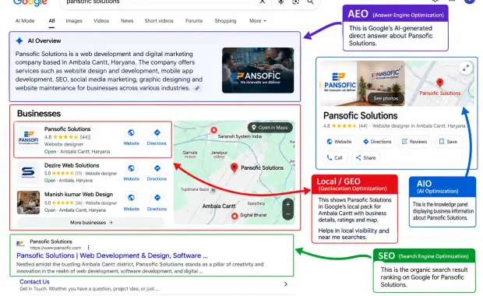Click the Pansofic Solutions map pin
The image size is (483, 296).
[234, 167]
